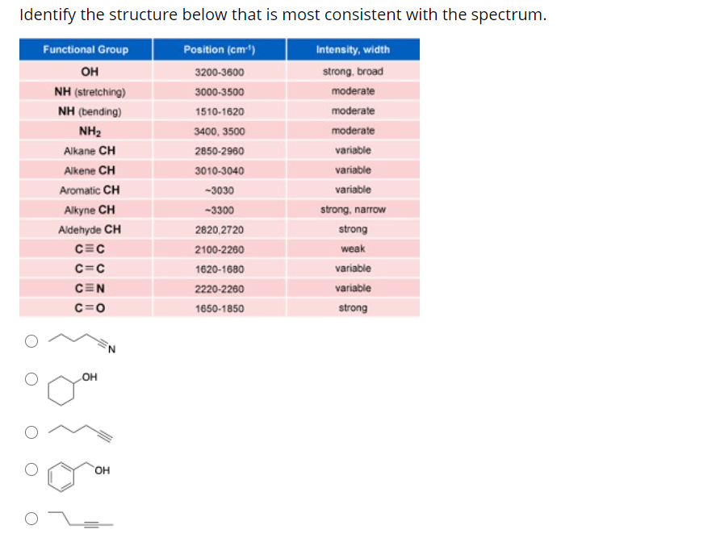The height and width of the screenshot is (538, 716).
Task: Click the Position (cm-1) column header
Action: [x=218, y=50]
